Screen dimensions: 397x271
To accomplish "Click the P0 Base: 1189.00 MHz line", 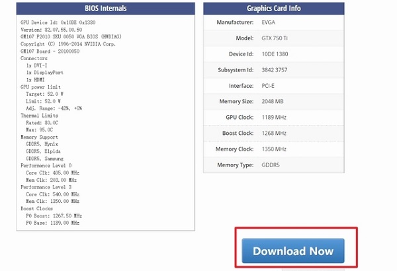I will coord(52,223).
